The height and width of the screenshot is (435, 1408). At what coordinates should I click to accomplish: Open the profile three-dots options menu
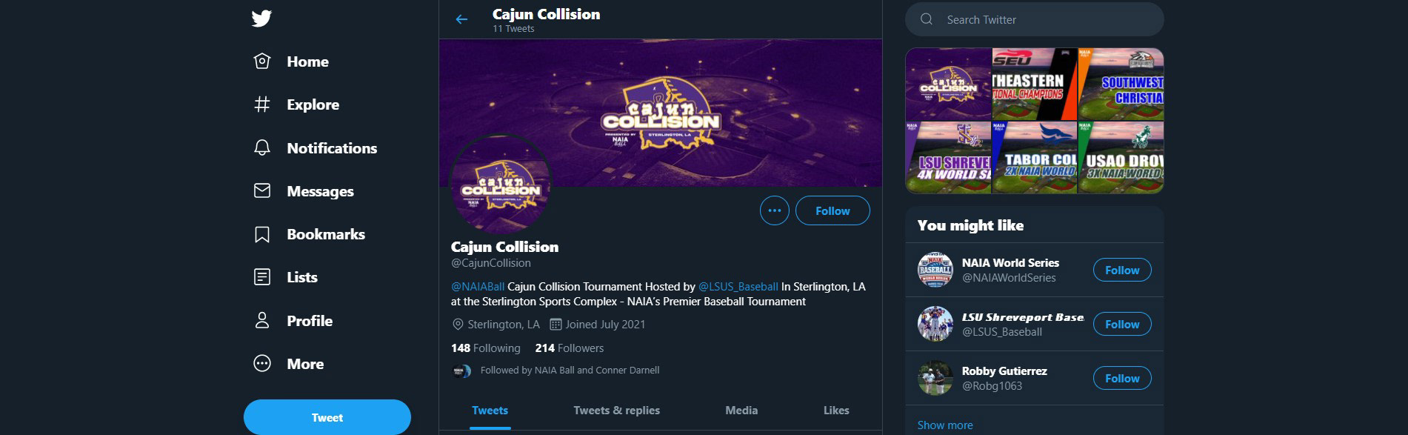click(774, 211)
